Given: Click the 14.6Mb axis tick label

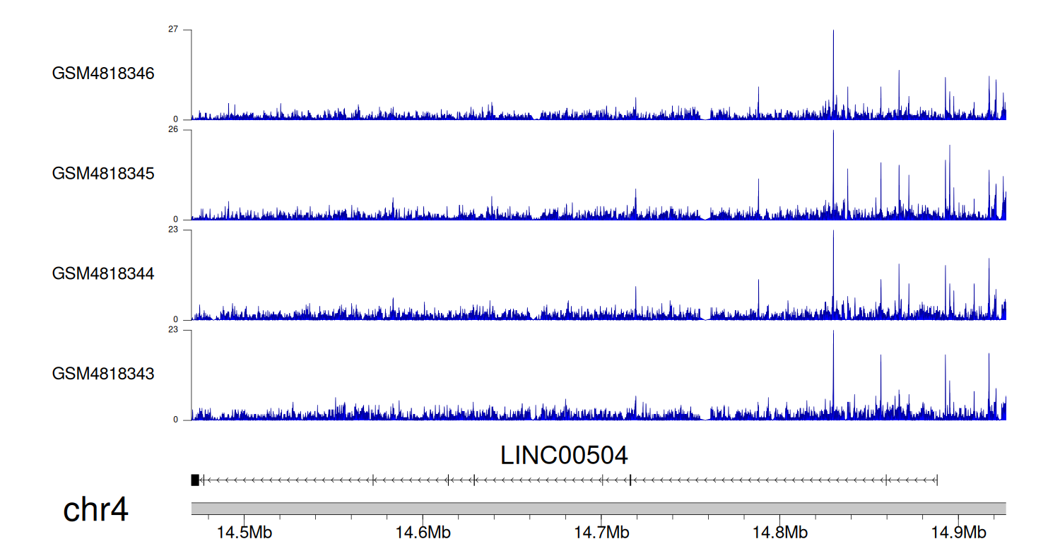Looking at the screenshot, I should tap(423, 532).
